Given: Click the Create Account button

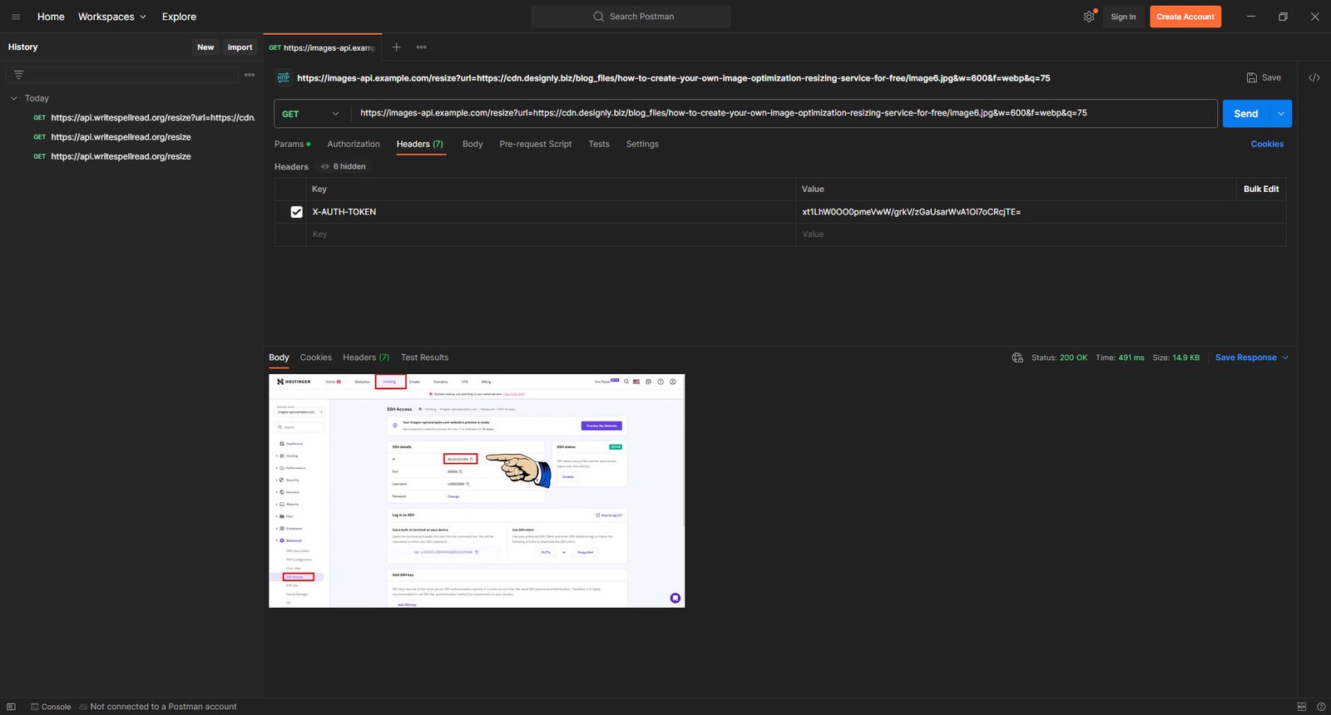Looking at the screenshot, I should point(1185,17).
